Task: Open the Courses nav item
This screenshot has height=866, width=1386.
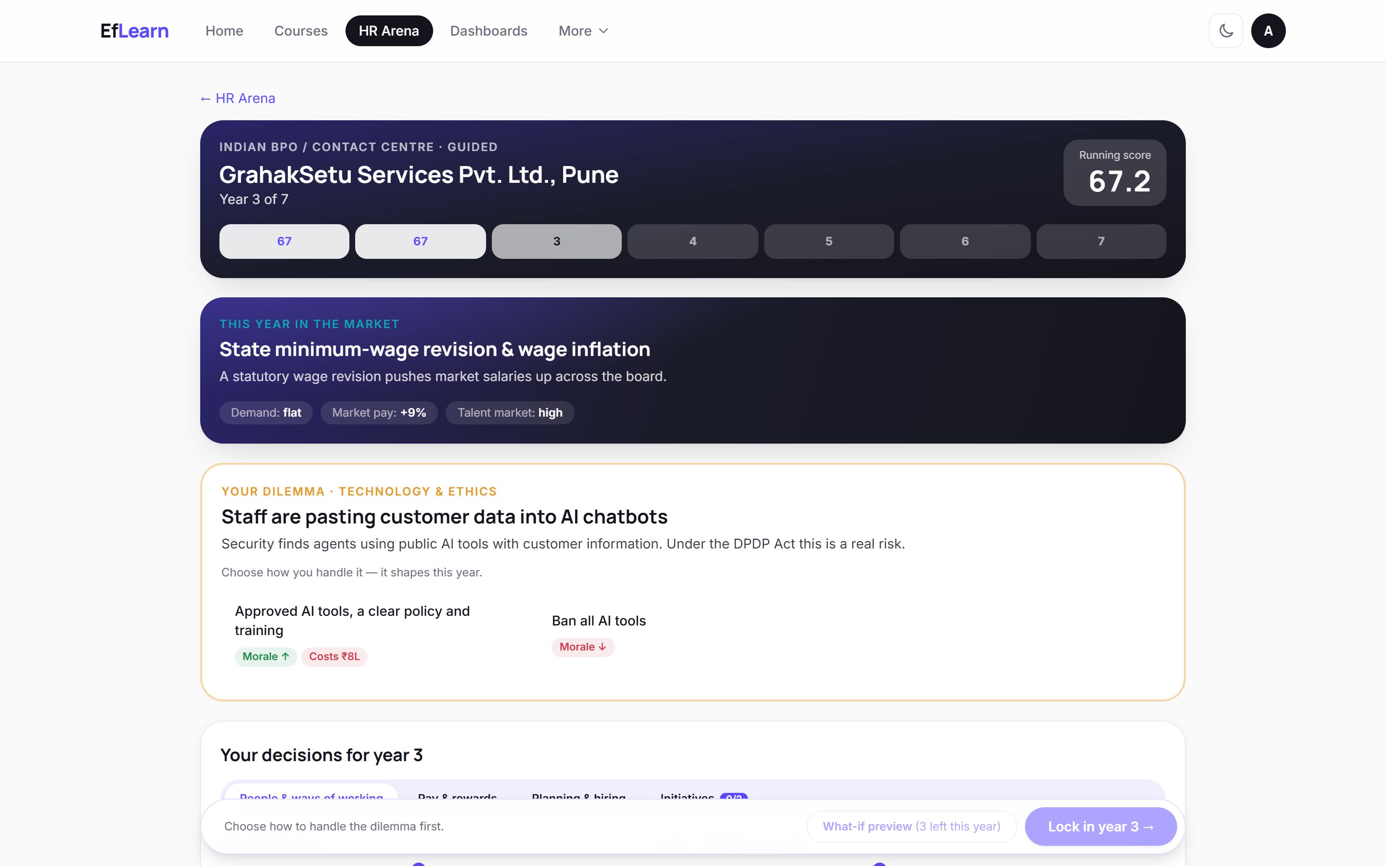Action: tap(301, 31)
